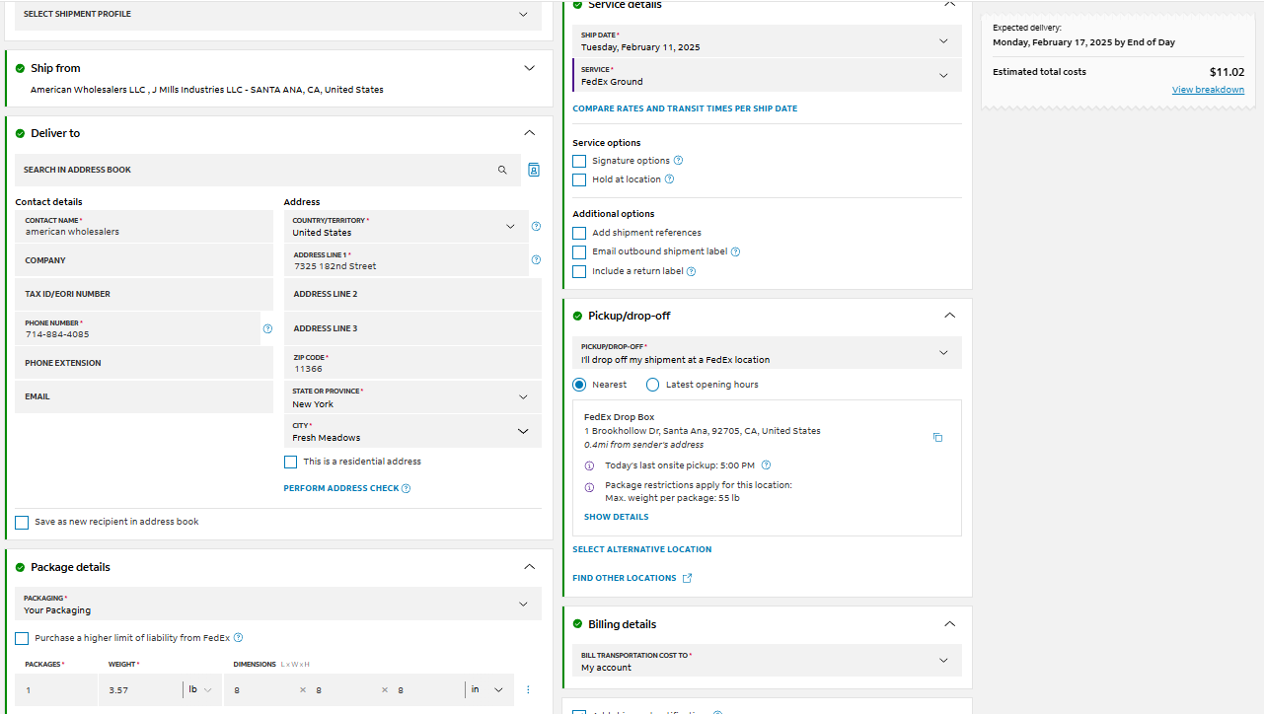The width and height of the screenshot is (1264, 714).
Task: Open package row three-dot options menu
Action: point(528,689)
